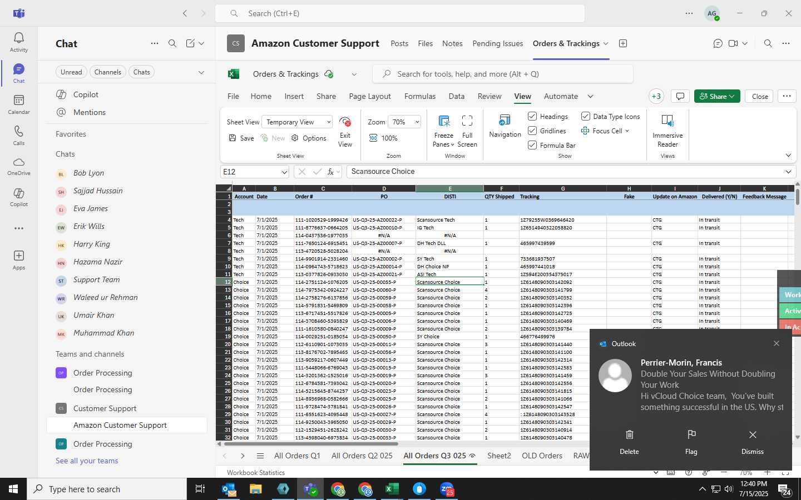Open channel conversation icon in header
801x500 pixels.
tap(718, 43)
